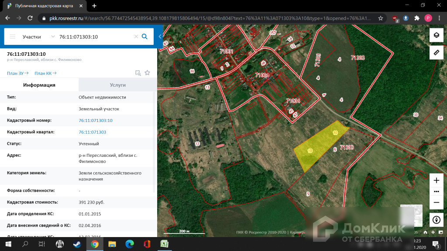Open the План КК link
The image size is (447, 251).
pos(45,73)
